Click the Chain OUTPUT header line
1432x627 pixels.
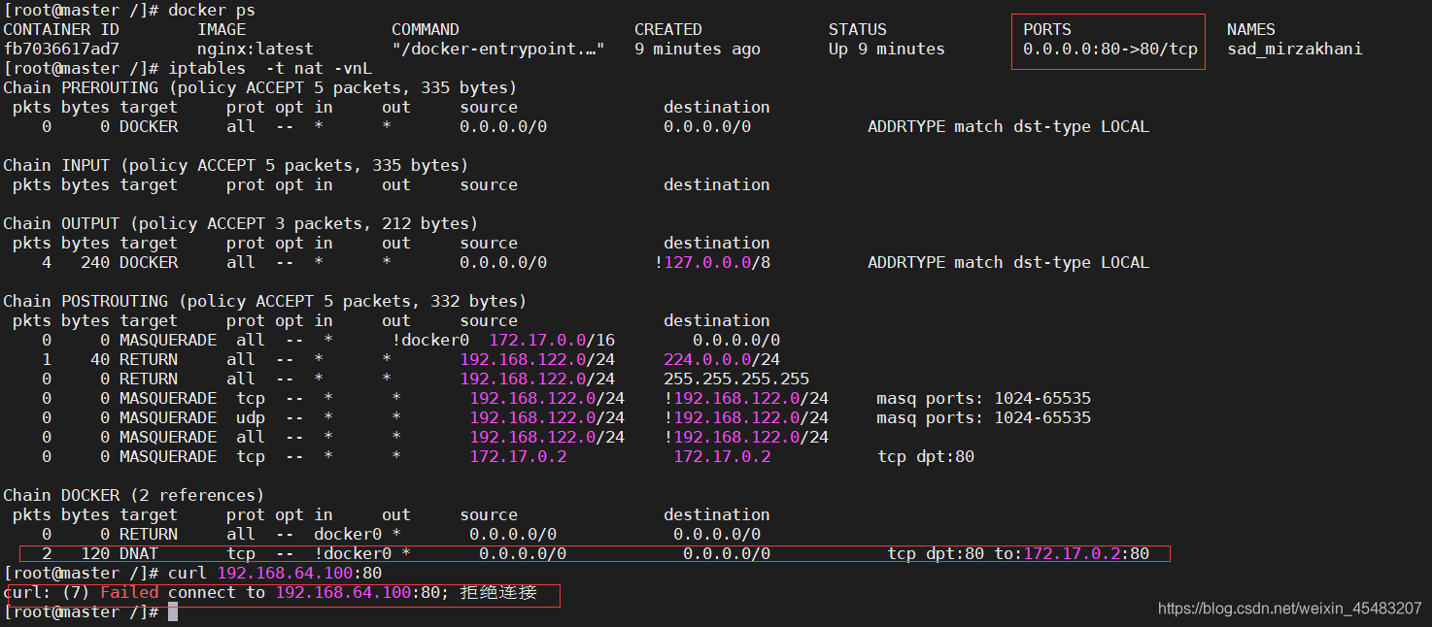click(x=240, y=223)
